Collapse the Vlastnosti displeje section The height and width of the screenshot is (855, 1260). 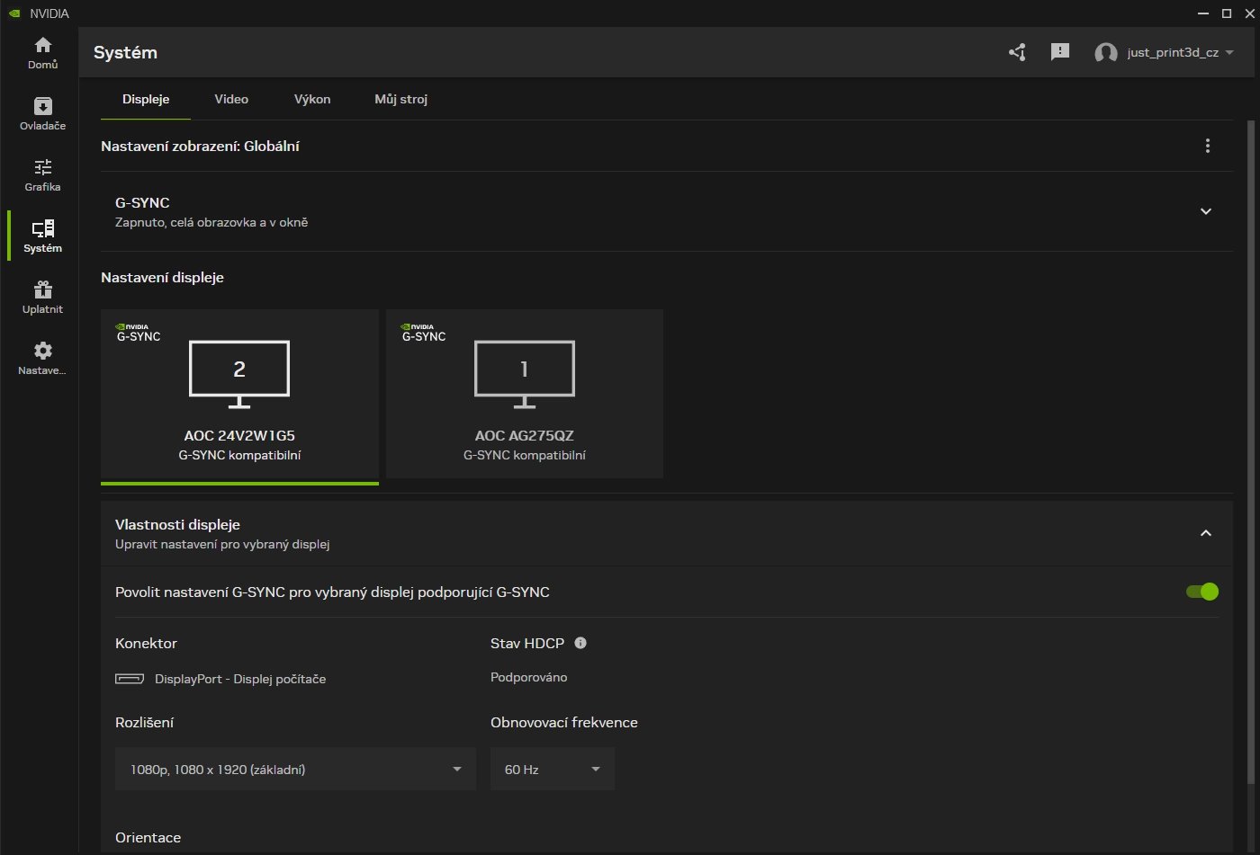pyautogui.click(x=1206, y=533)
